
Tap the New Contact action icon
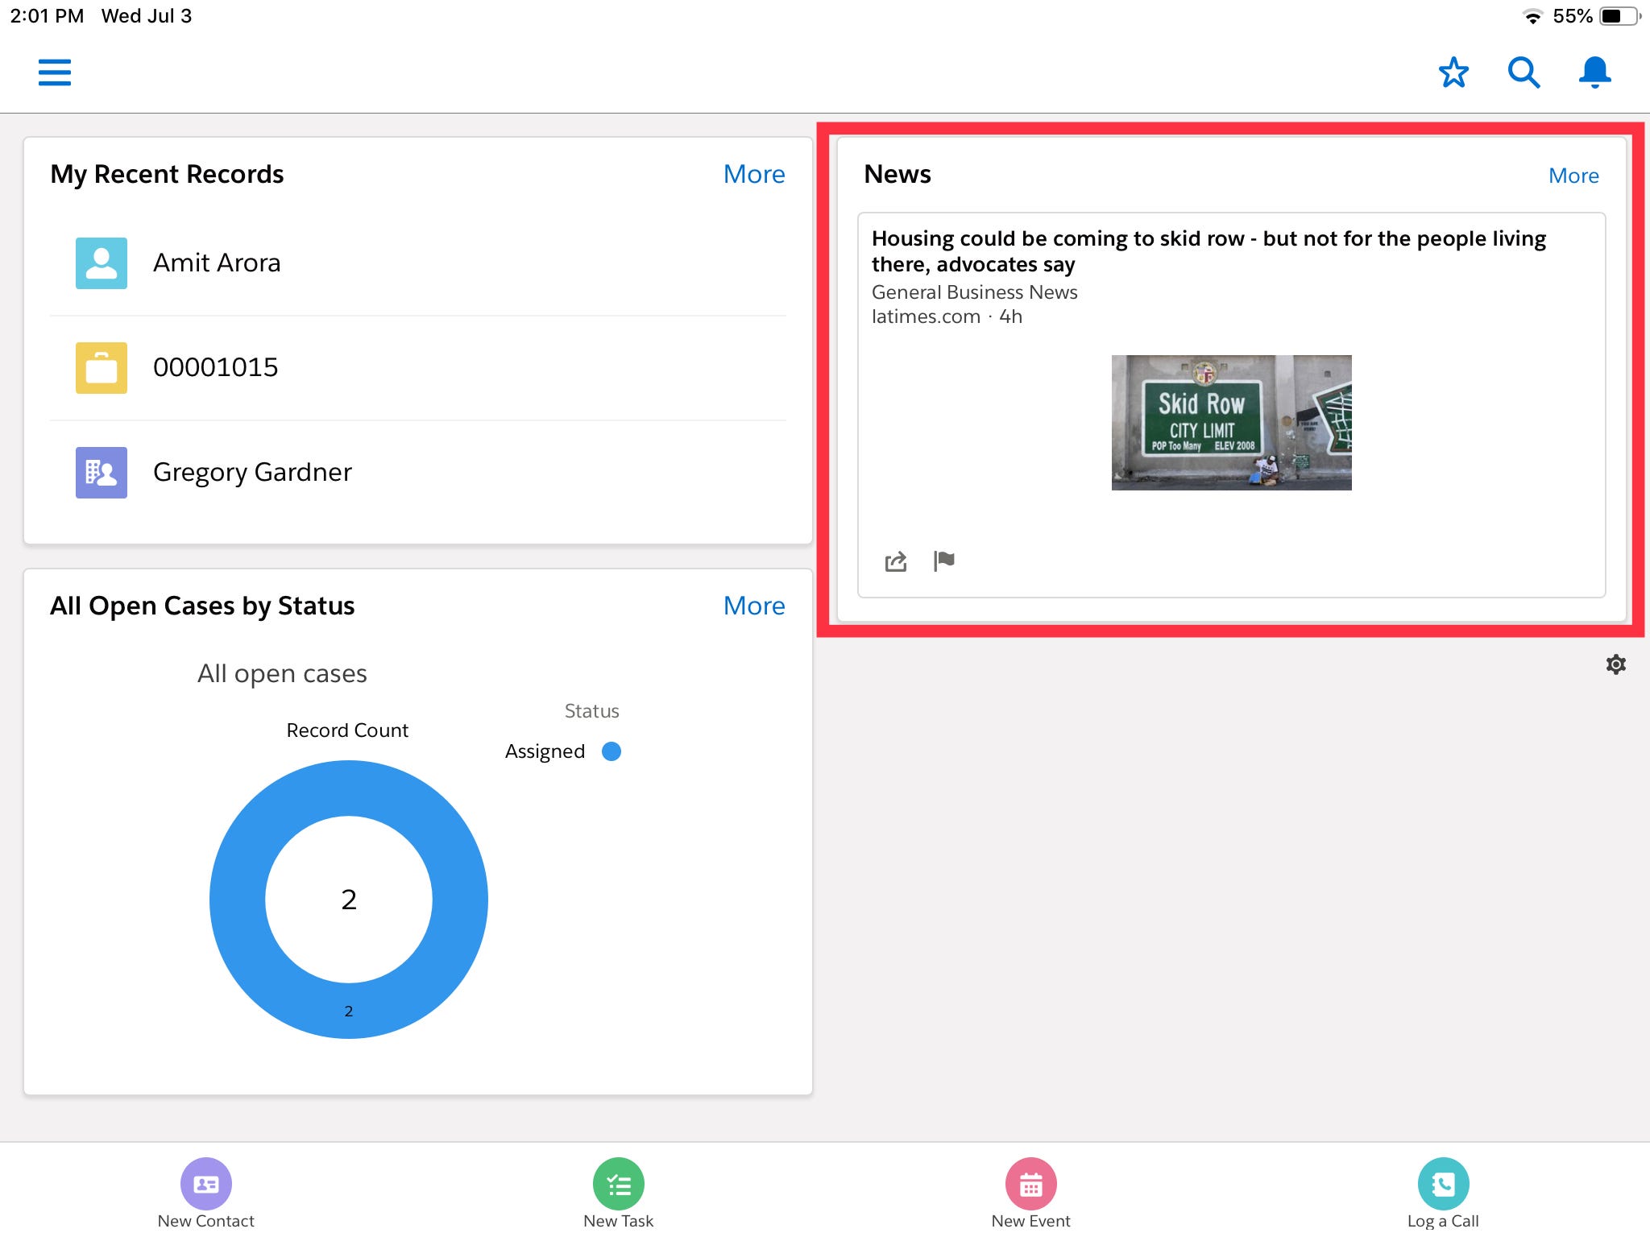pyautogui.click(x=206, y=1183)
